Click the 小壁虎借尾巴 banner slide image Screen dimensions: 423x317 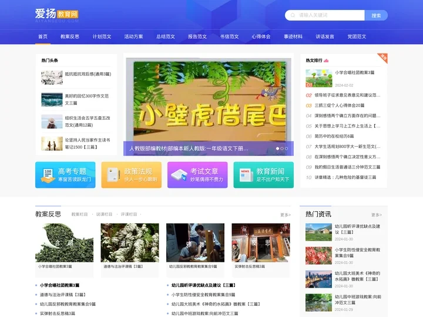pyautogui.click(x=208, y=100)
